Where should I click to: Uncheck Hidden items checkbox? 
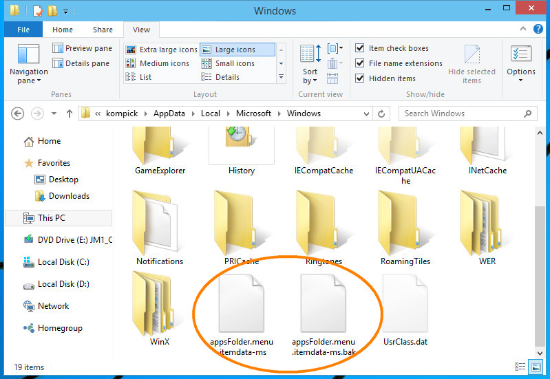click(359, 78)
